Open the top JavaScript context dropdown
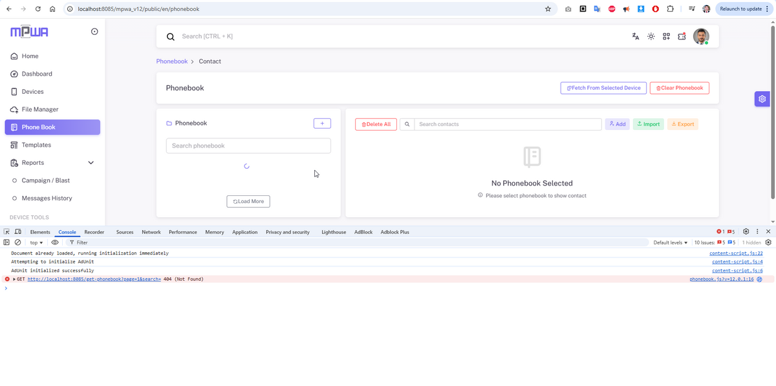The height and width of the screenshot is (386, 776). click(37, 242)
